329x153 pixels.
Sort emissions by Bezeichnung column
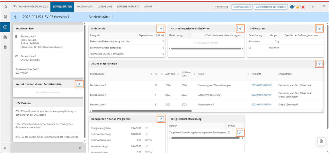point(190,35)
